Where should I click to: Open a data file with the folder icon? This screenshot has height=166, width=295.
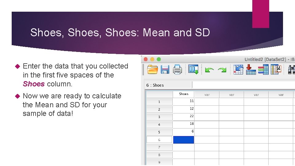[152, 69]
